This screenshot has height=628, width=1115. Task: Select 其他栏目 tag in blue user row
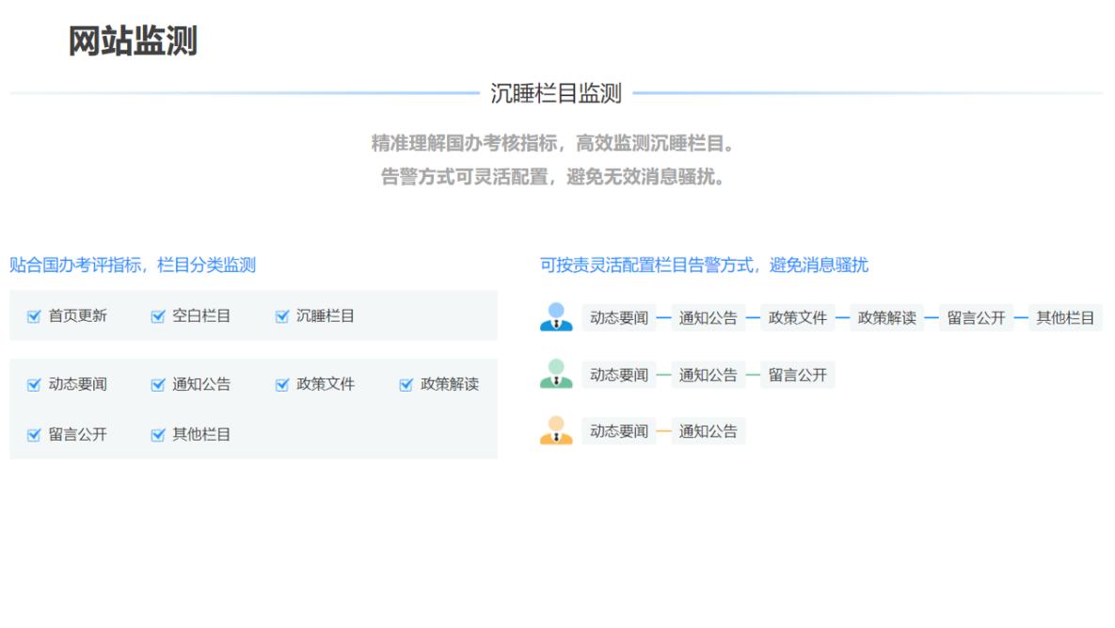pyautogui.click(x=1065, y=318)
